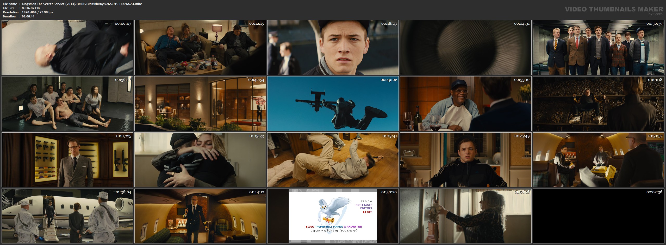Image resolution: width=666 pixels, height=245 pixels.
Task: Open the pilot uniform thumbnail at 01:44:12
Action: tap(200, 216)
